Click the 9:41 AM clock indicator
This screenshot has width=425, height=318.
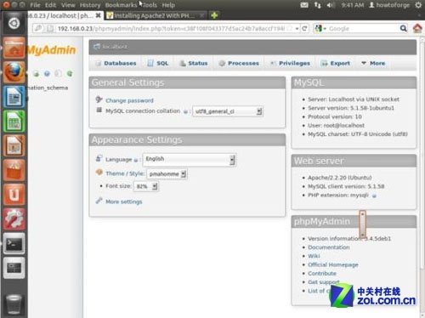tap(352, 5)
